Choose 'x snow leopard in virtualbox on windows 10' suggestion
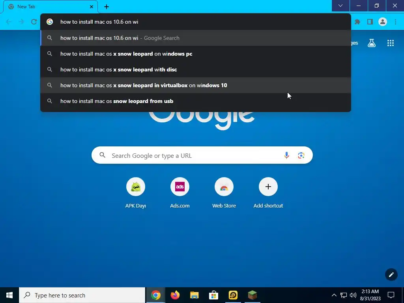This screenshot has height=303, width=404. click(x=196, y=85)
